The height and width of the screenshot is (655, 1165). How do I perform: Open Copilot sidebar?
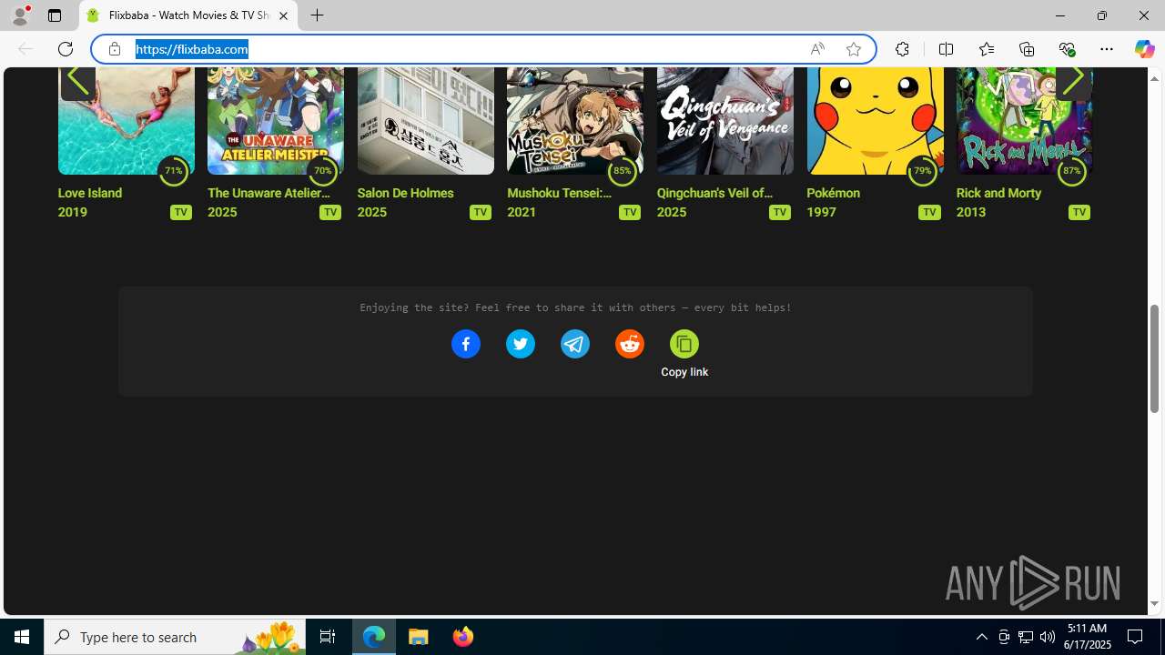pos(1144,49)
